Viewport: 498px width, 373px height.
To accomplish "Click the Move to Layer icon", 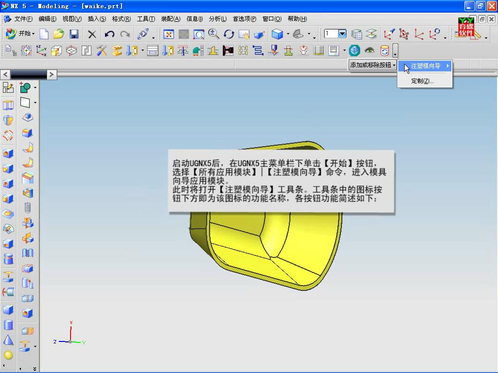I will tap(371, 34).
